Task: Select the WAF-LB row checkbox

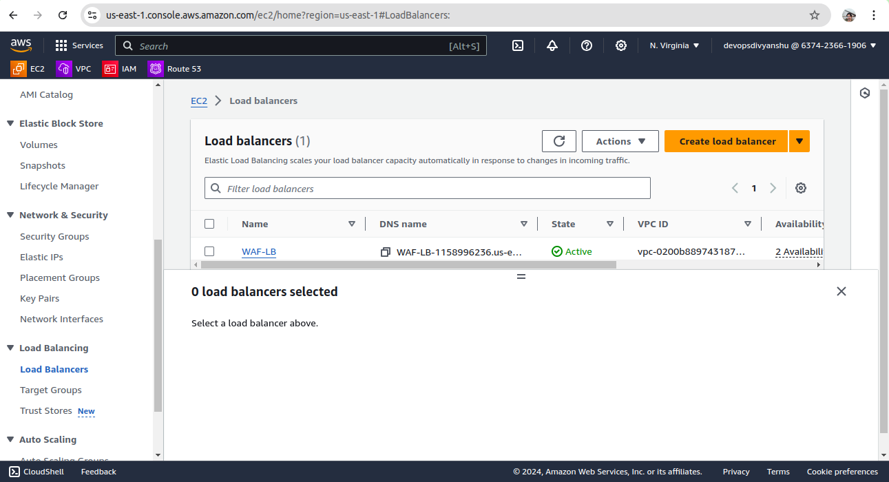Action: coord(209,251)
